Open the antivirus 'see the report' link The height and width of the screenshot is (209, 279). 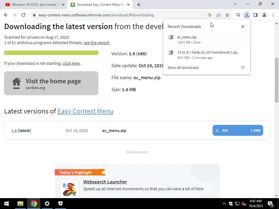click(96, 43)
